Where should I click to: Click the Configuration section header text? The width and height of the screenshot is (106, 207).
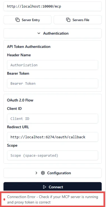click(59, 173)
